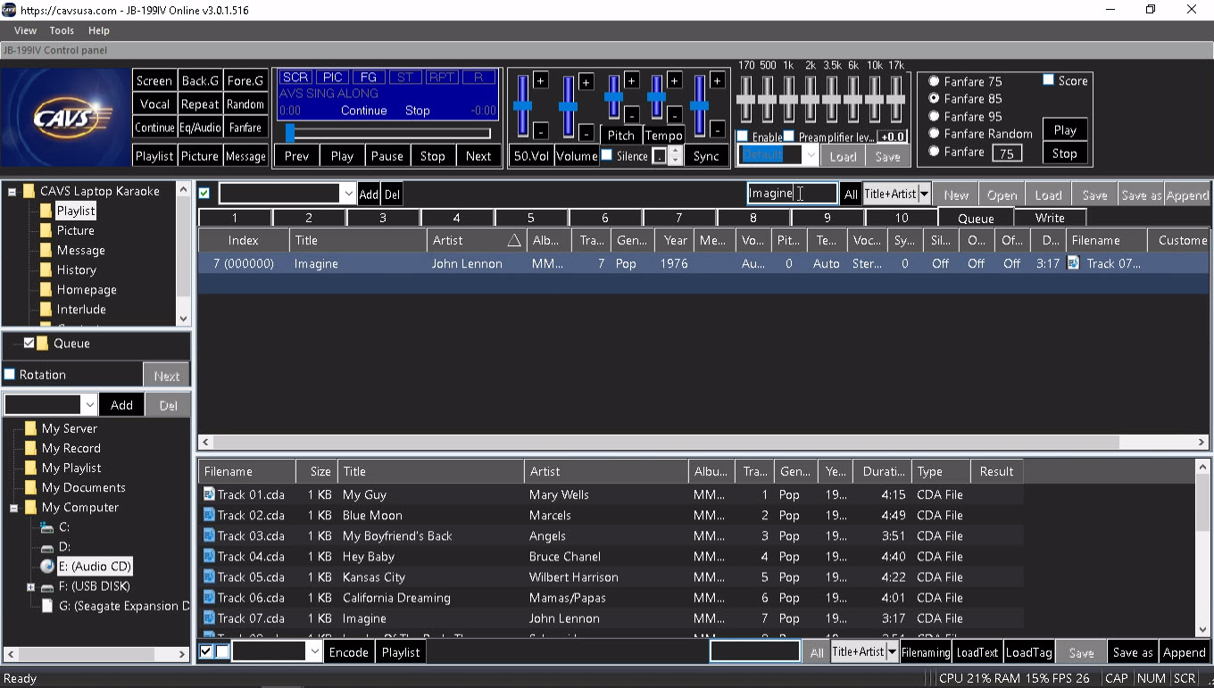The height and width of the screenshot is (688, 1214).
Task: Open the Title+Artist dropdown in upper search bar
Action: pos(924,194)
